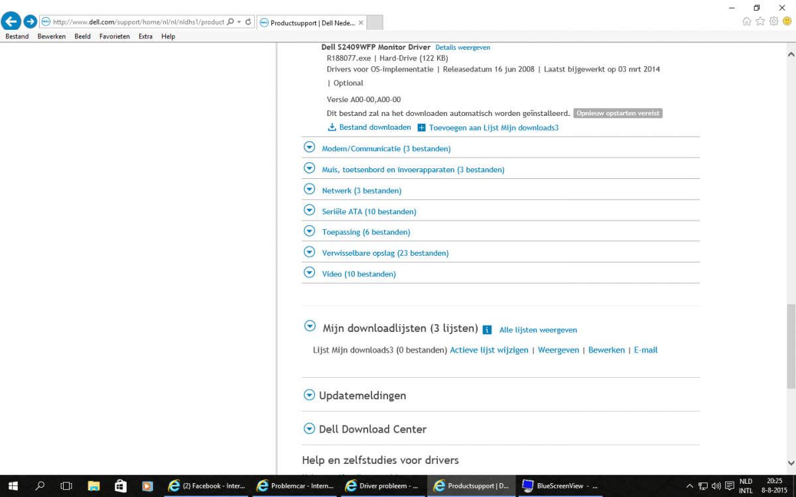Open taskbar Search magnifier
Image resolution: width=796 pixels, height=497 pixels.
(40, 486)
